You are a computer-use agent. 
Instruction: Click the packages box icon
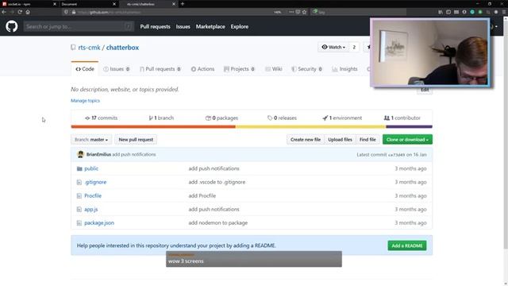[x=208, y=118]
